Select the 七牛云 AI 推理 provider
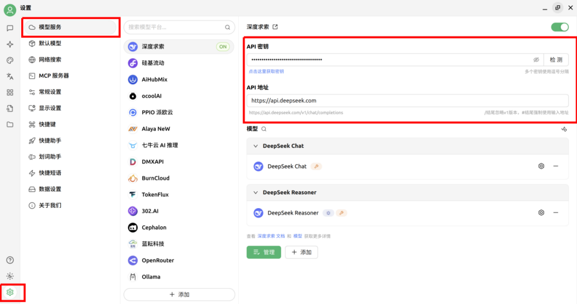Screen dimensions: 577x304 click(x=179, y=145)
